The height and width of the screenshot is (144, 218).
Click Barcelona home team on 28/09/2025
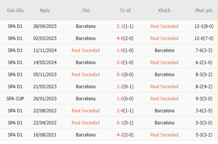tap(86, 26)
